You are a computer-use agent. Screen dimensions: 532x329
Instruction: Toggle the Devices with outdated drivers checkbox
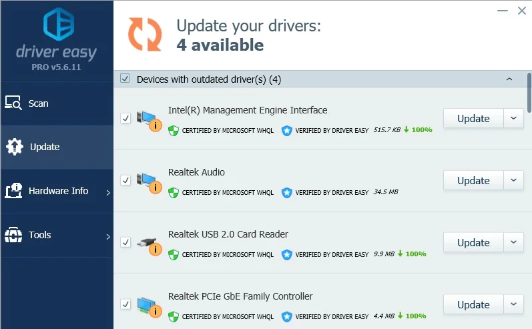pyautogui.click(x=125, y=79)
